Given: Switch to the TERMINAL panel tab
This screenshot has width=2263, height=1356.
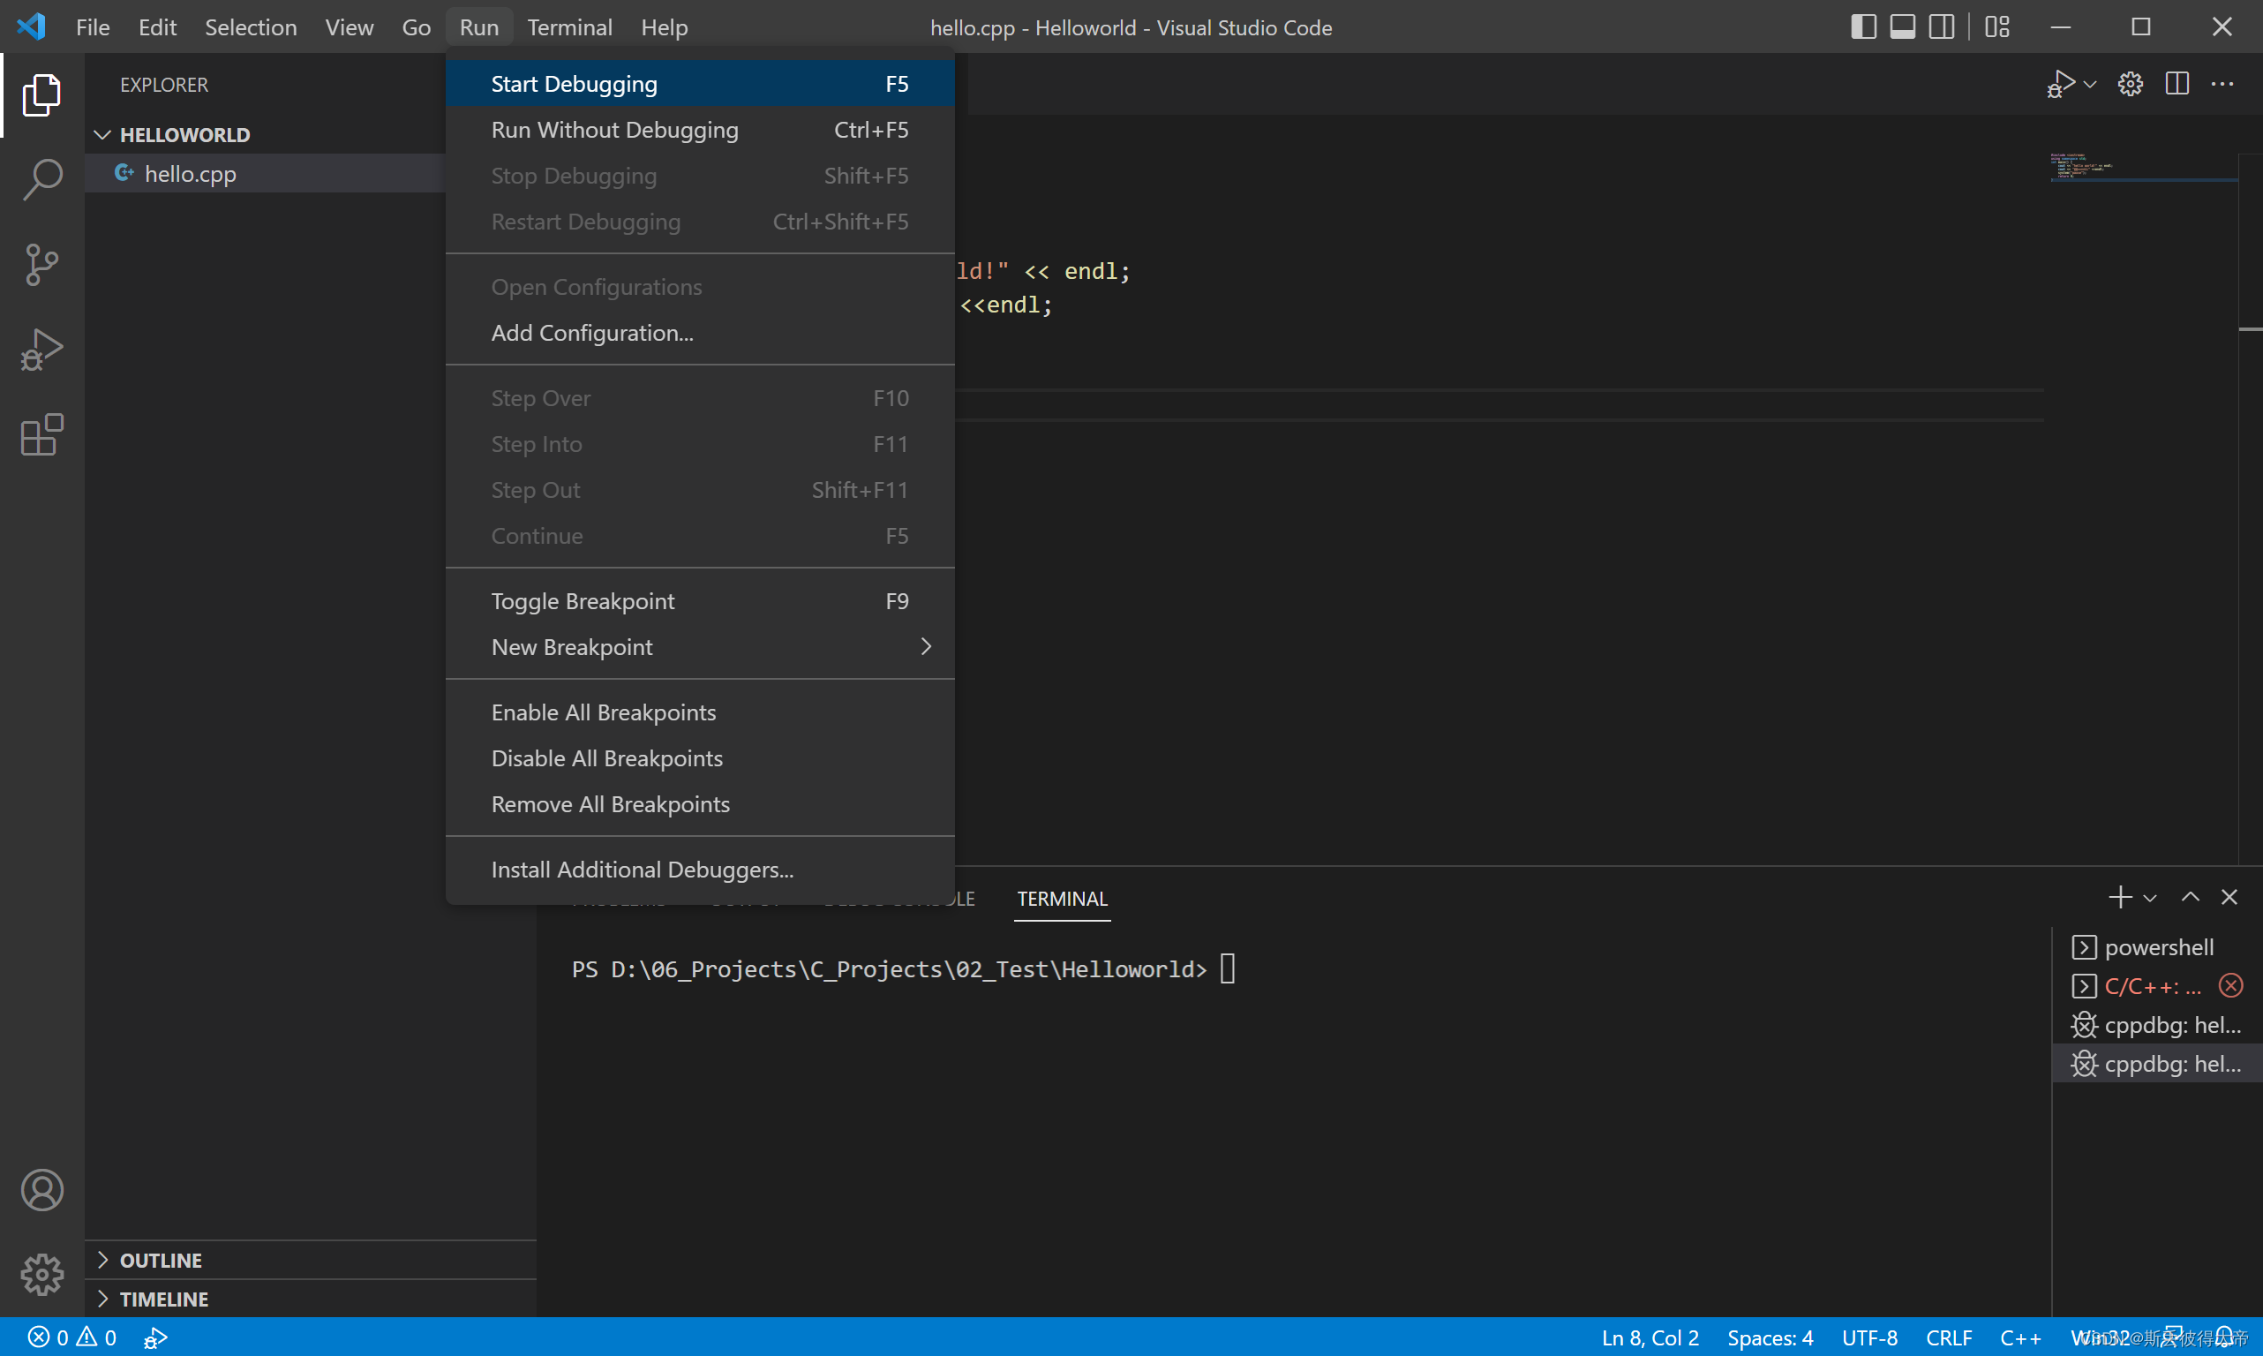Looking at the screenshot, I should (x=1062, y=899).
